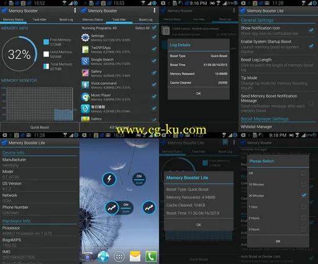Tap the Google Search app icon
This screenshot has width=318, height=264.
point(85,61)
